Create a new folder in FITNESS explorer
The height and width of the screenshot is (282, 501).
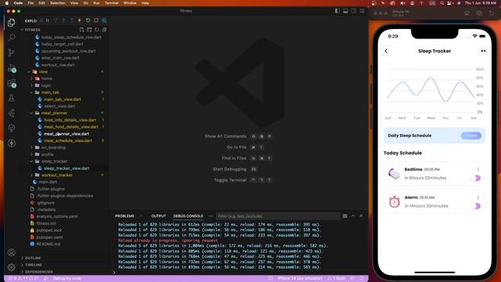click(89, 30)
